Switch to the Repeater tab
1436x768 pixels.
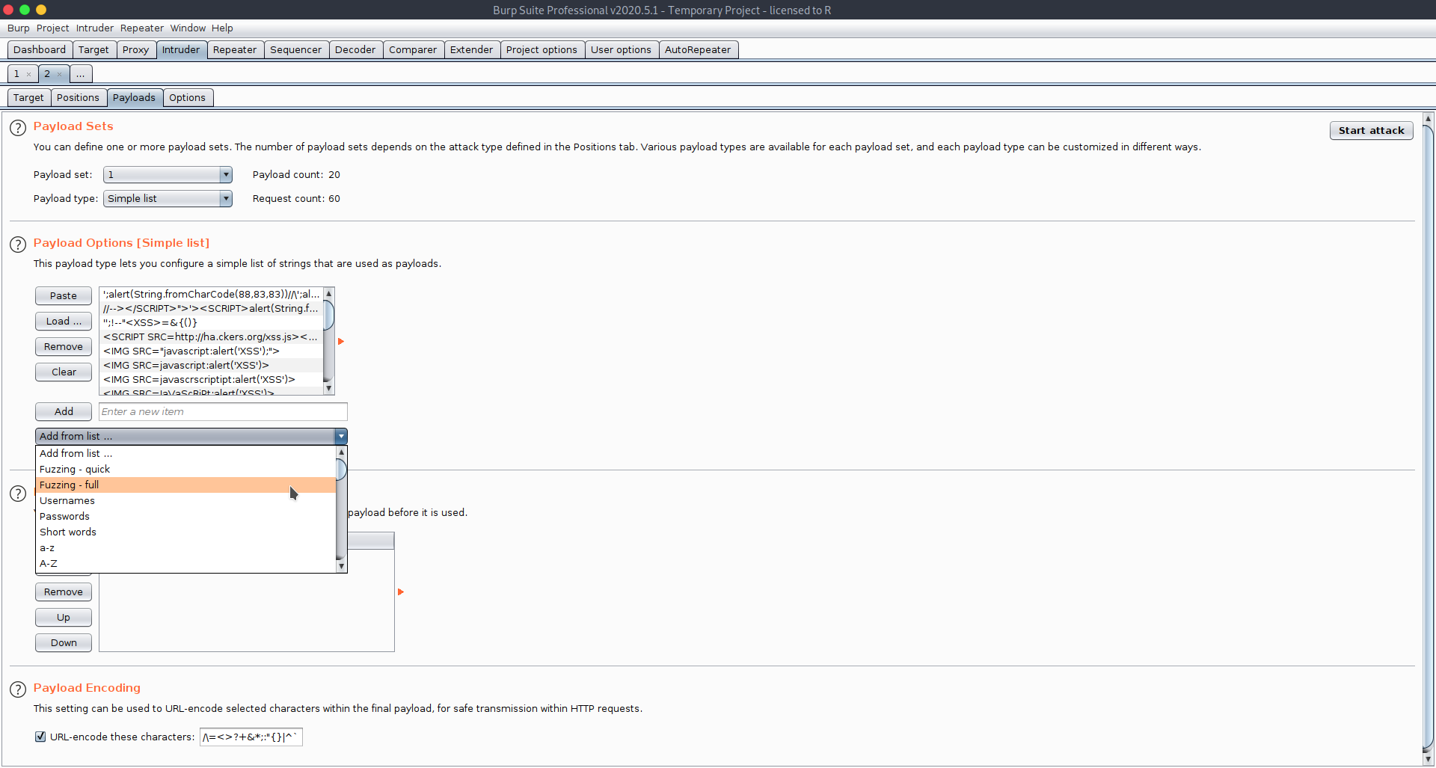pyautogui.click(x=235, y=49)
